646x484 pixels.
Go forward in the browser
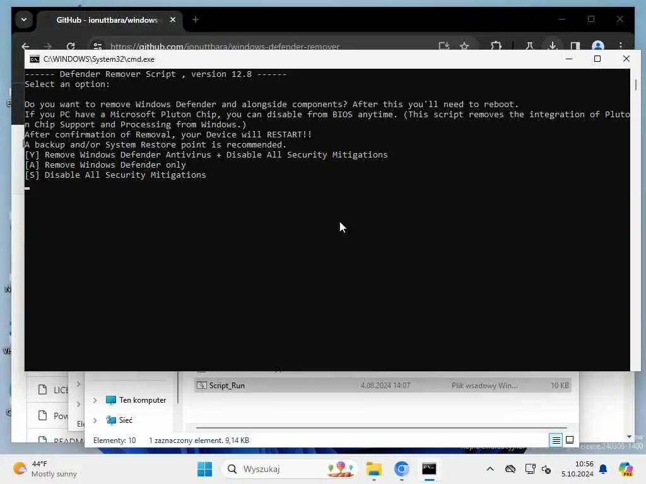pyautogui.click(x=48, y=46)
